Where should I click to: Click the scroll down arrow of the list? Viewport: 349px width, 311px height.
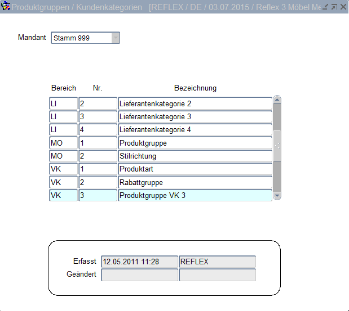[x=277, y=195]
